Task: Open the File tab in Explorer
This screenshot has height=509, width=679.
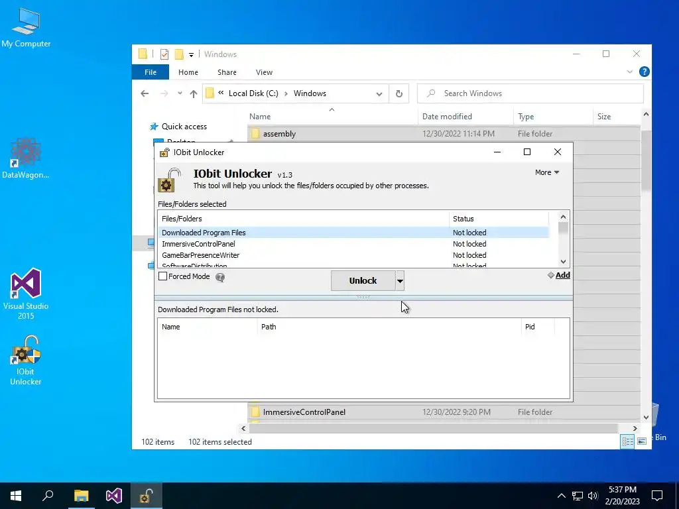Action: [x=151, y=72]
